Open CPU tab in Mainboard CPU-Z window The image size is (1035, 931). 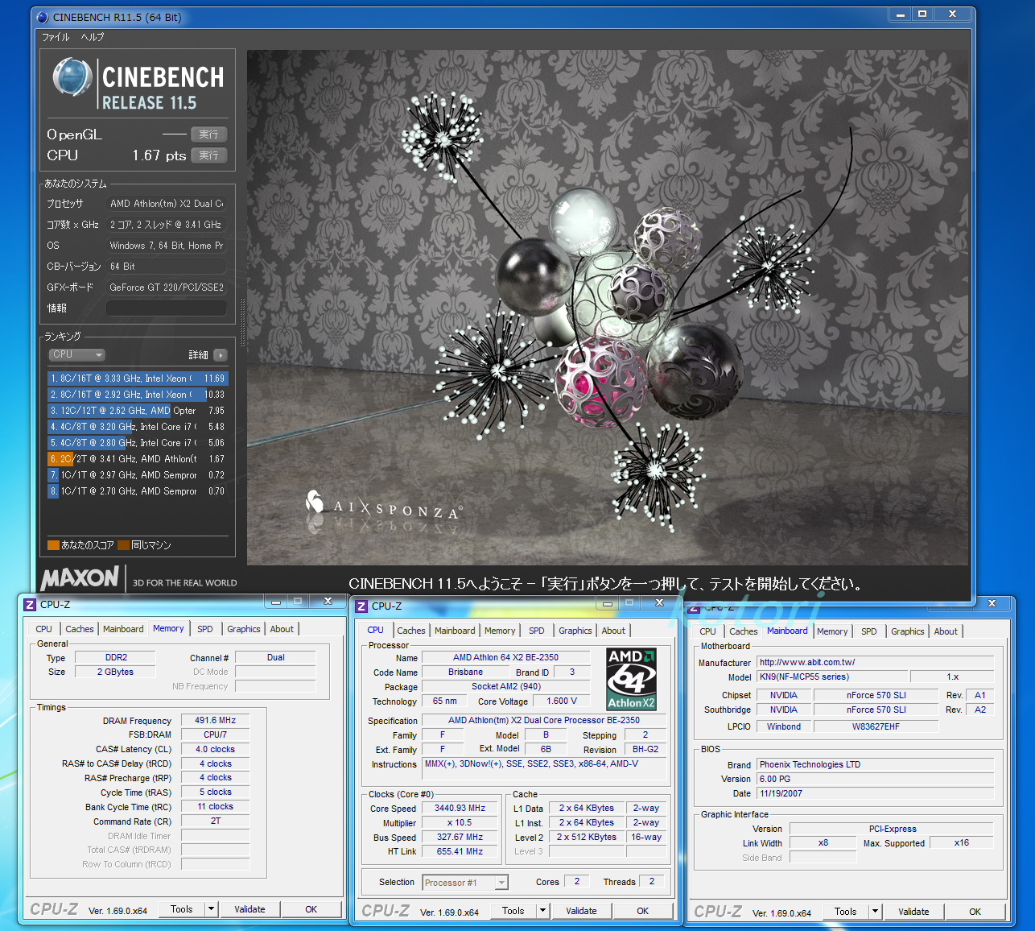[x=707, y=631]
